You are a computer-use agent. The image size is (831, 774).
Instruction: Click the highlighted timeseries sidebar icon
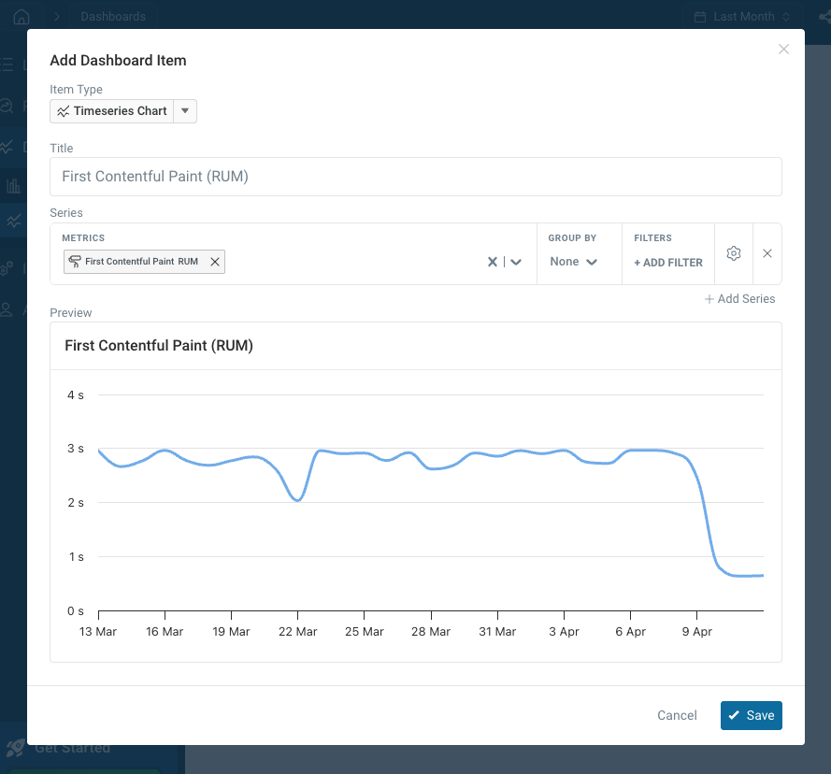[x=12, y=221]
